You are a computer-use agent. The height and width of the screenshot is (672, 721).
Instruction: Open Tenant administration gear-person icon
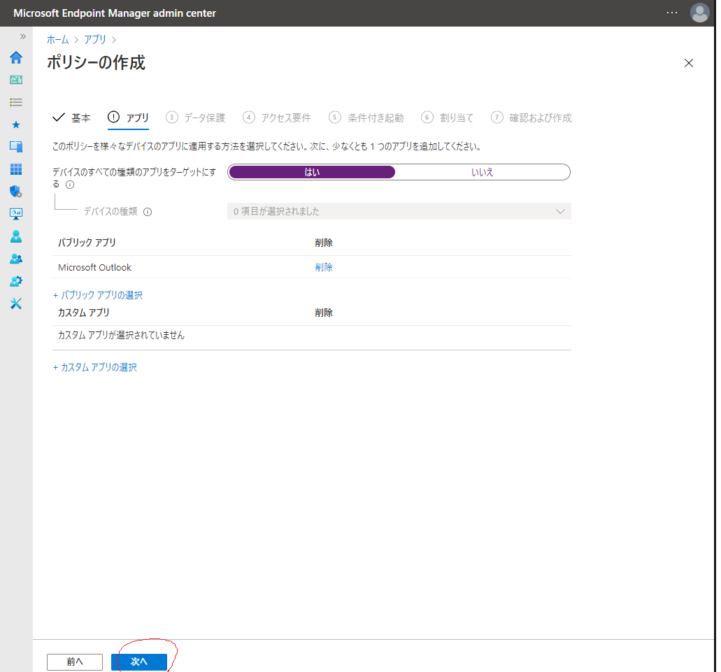tap(16, 281)
